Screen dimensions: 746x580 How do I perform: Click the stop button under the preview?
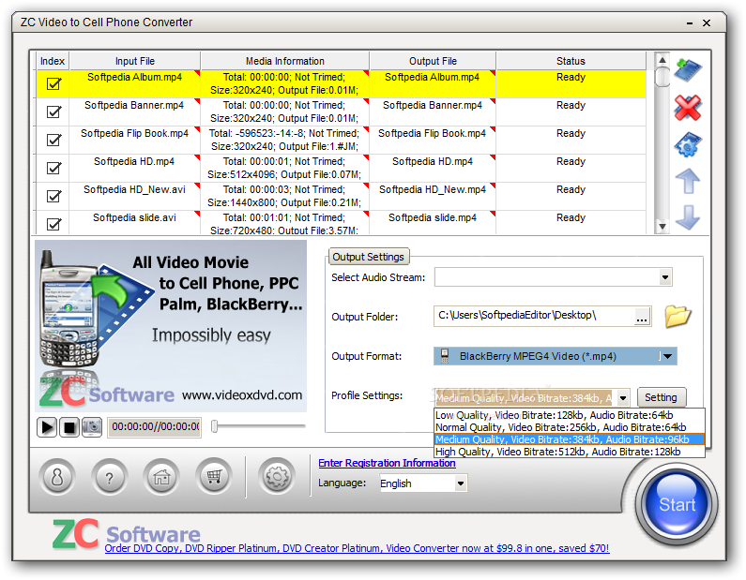point(69,427)
